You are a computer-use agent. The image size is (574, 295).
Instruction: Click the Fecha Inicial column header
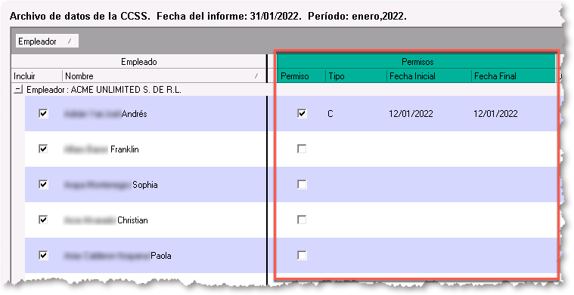tap(429, 76)
